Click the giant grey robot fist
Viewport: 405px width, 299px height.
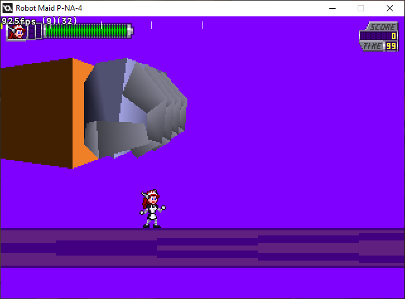[x=135, y=108]
